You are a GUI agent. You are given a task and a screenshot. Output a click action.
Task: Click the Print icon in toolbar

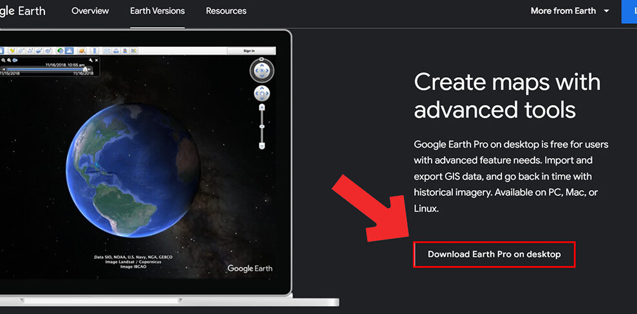click(116, 51)
